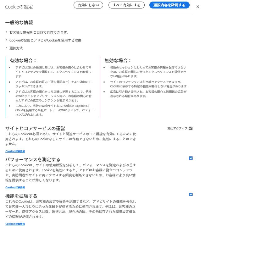This screenshot has width=261, height=254.
Task: Click the 機能を拡張する heading
Action: click(21, 196)
